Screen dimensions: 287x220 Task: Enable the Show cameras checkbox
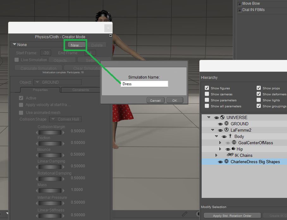(x=207, y=94)
